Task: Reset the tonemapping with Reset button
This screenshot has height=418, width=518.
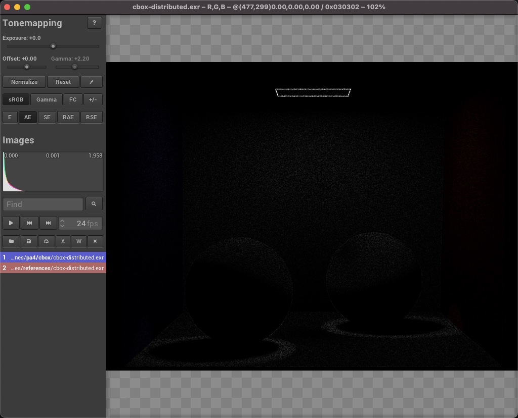Action: click(x=63, y=82)
